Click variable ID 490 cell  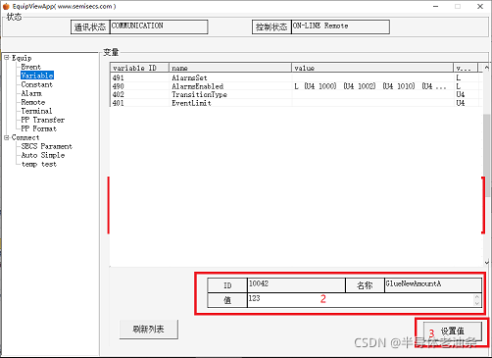pyautogui.click(x=118, y=86)
